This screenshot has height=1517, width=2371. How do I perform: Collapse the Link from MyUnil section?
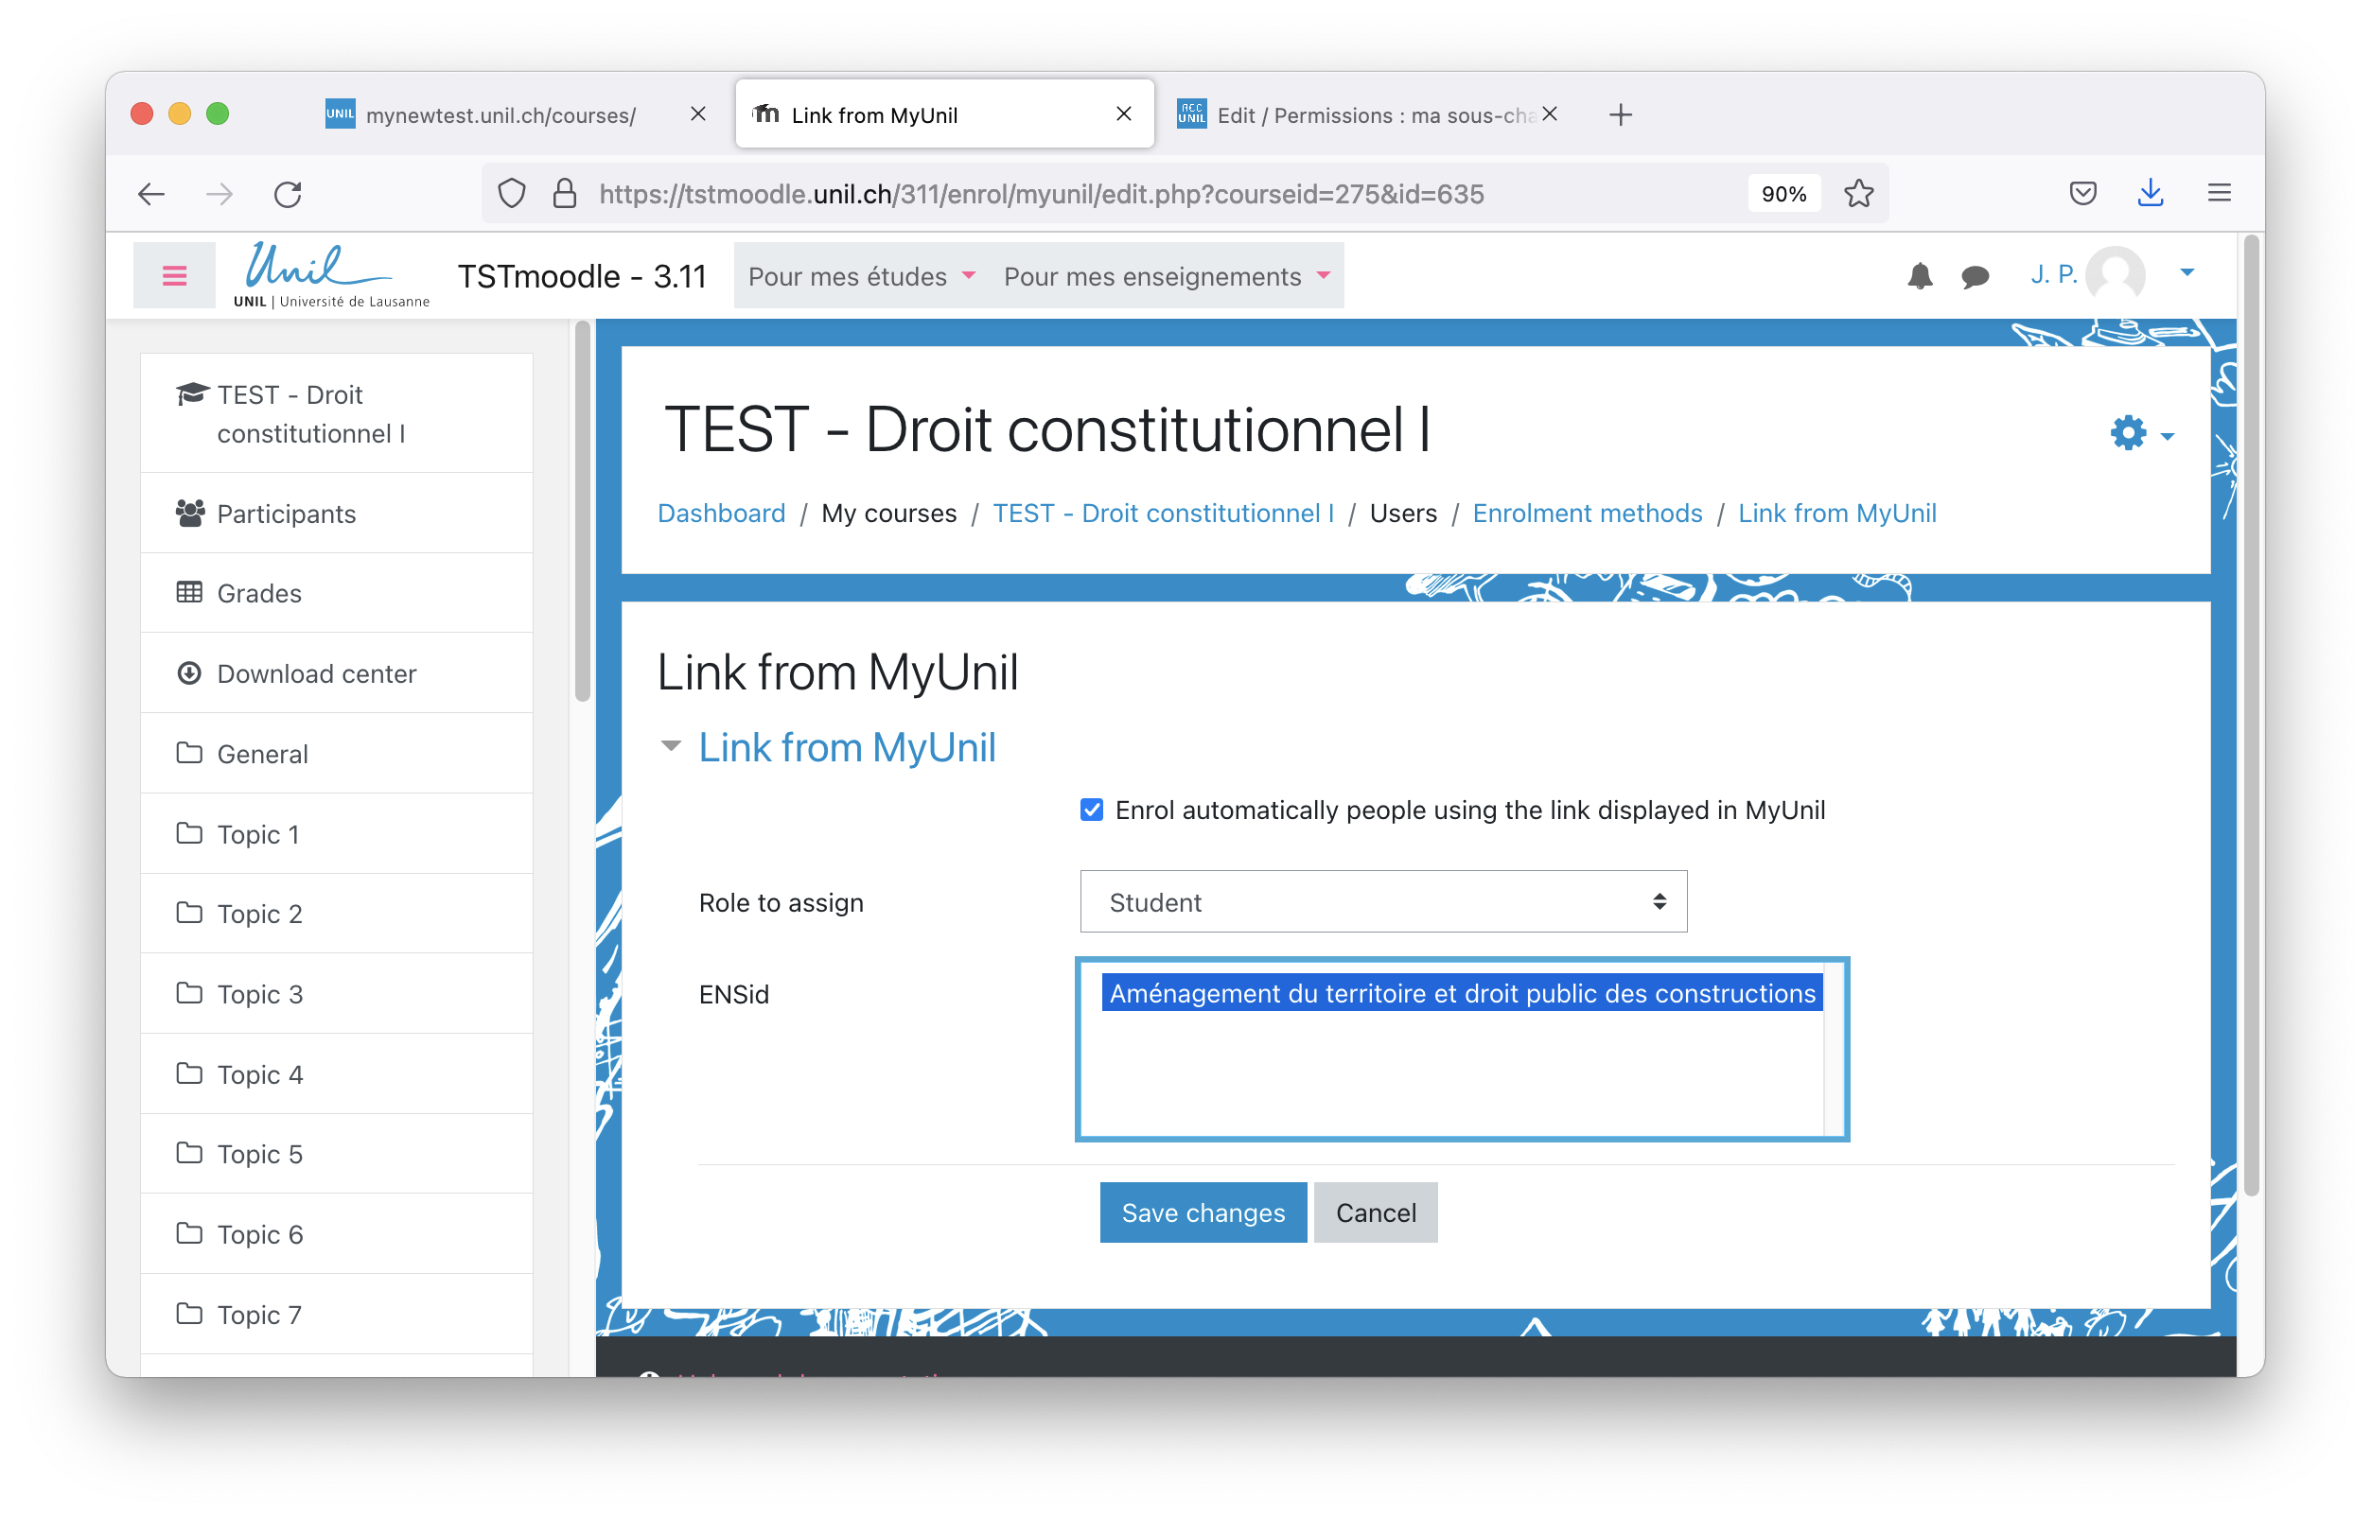(846, 748)
